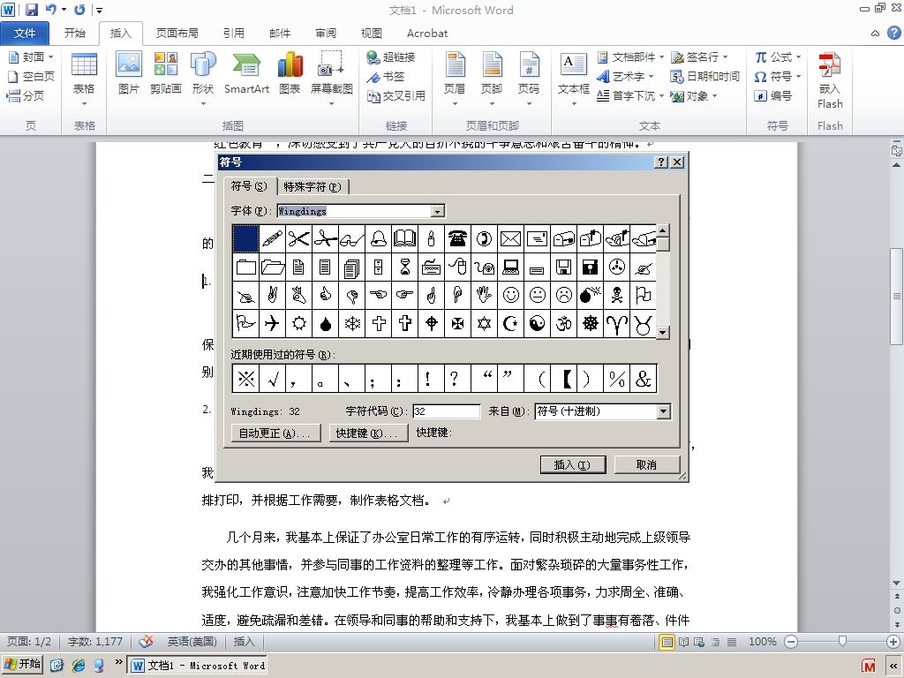Image resolution: width=904 pixels, height=678 pixels.
Task: Insert a table (表格)
Action: point(84,79)
